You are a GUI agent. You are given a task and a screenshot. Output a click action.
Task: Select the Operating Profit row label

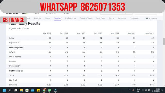[16, 48]
